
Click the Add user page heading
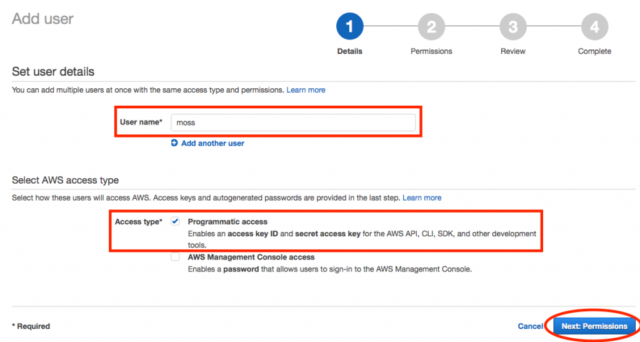42,19
